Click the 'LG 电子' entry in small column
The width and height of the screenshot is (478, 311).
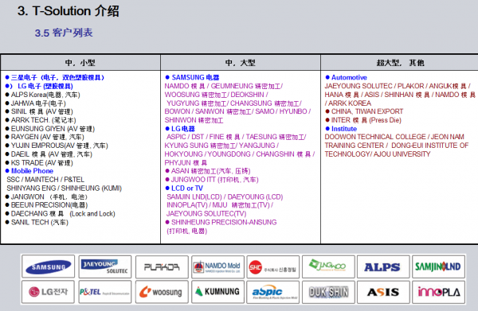coord(39,86)
